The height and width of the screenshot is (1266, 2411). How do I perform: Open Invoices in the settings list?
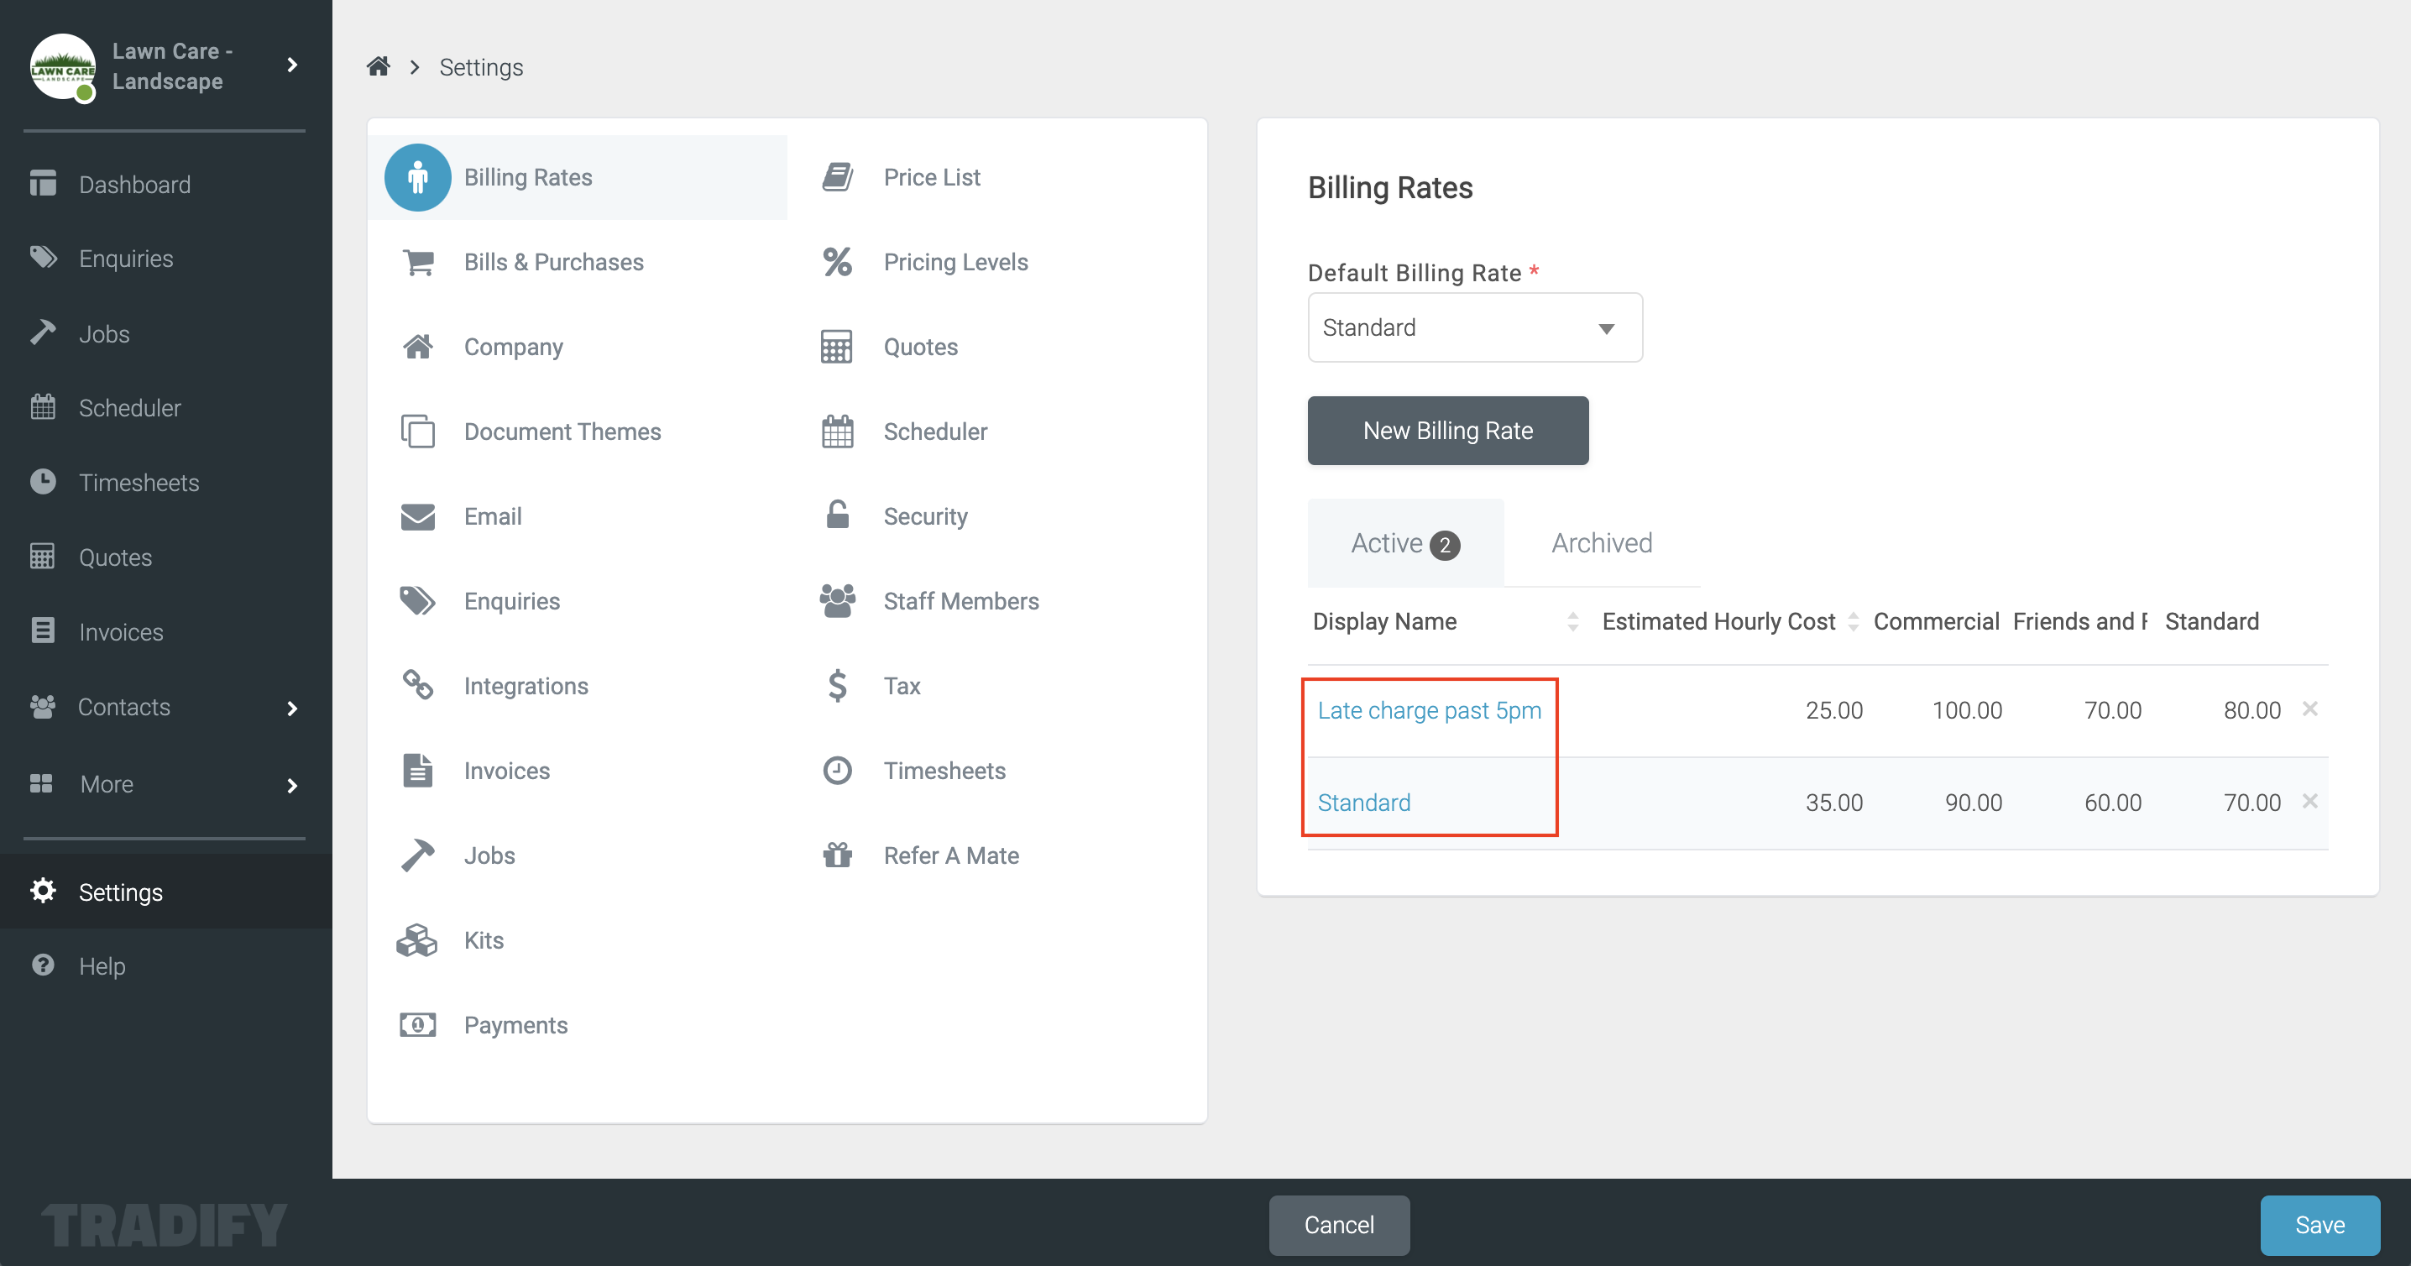pyautogui.click(x=506, y=771)
